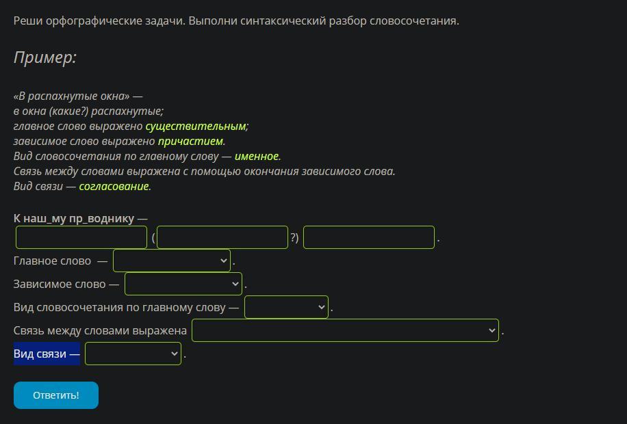Expand the 'Вид связи' dropdown
This screenshot has height=424, width=627.
click(133, 354)
